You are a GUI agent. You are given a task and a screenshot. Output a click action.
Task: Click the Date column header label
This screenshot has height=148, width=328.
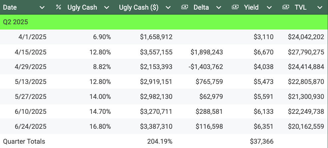(x=10, y=7)
